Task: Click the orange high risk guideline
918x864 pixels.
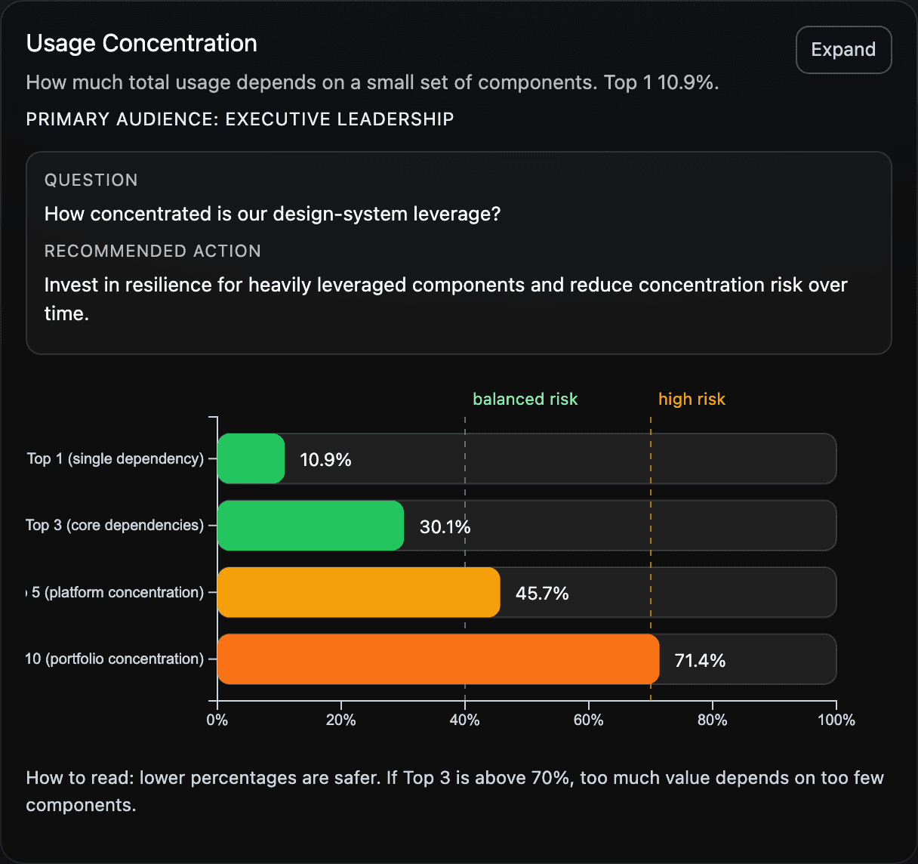Action: (x=650, y=559)
